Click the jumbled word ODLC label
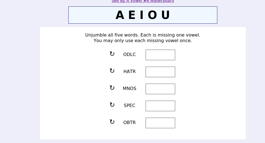Viewport: 265px width, 143px height. [x=129, y=55]
